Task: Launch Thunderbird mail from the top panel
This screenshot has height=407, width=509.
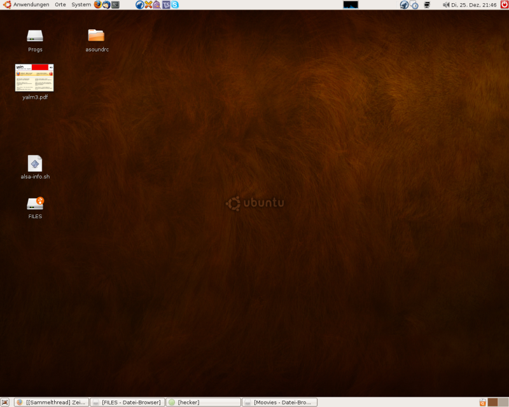Action: coord(106,4)
